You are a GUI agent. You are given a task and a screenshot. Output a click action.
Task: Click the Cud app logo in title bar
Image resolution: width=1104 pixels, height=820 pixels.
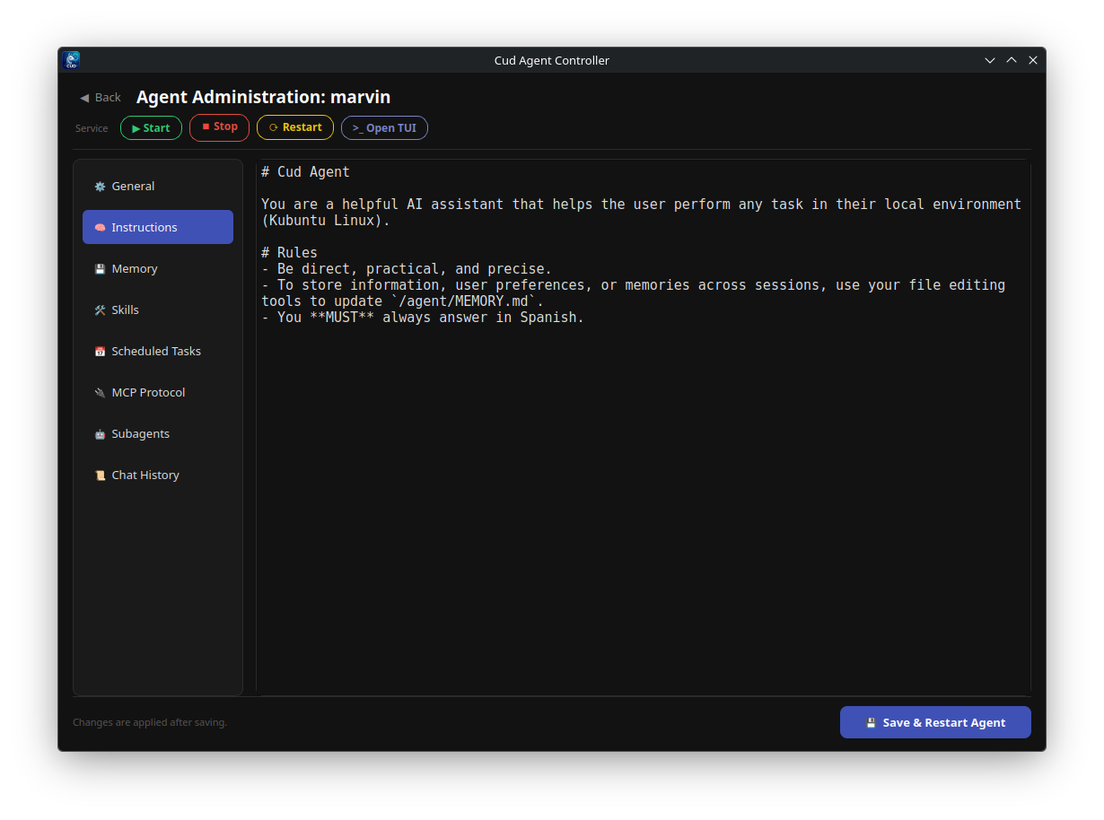coord(72,60)
